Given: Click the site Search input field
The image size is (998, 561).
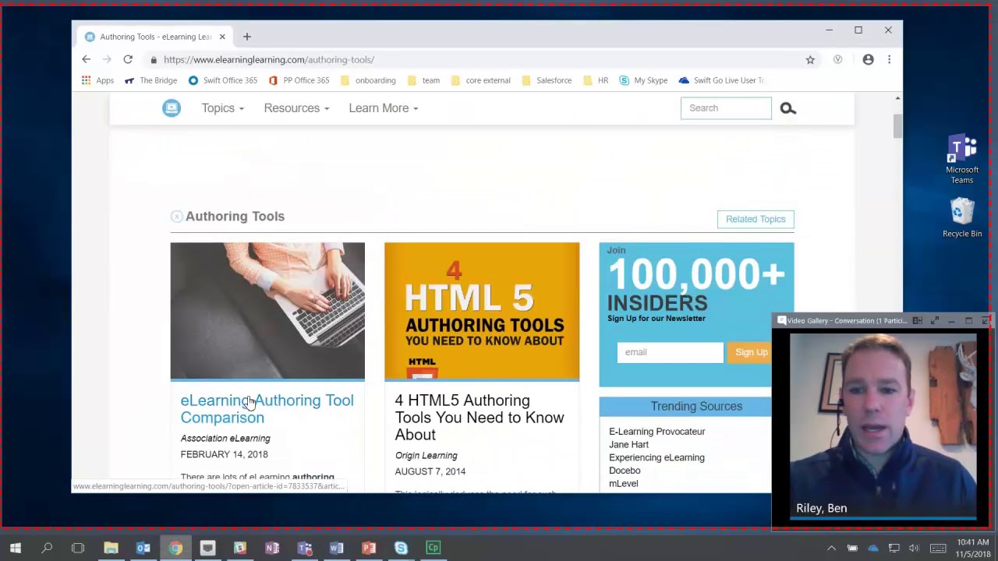Looking at the screenshot, I should (726, 108).
